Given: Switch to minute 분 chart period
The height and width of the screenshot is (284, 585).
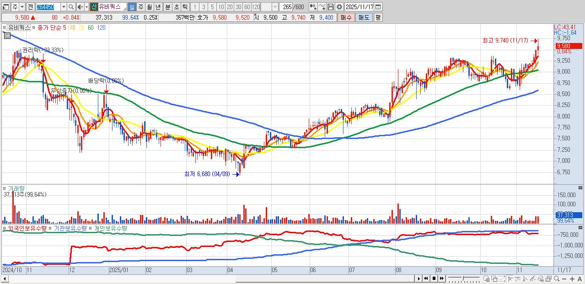Looking at the screenshot, I should [167, 7].
